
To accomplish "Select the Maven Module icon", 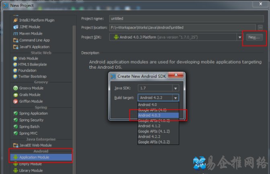I will pos(16,33).
